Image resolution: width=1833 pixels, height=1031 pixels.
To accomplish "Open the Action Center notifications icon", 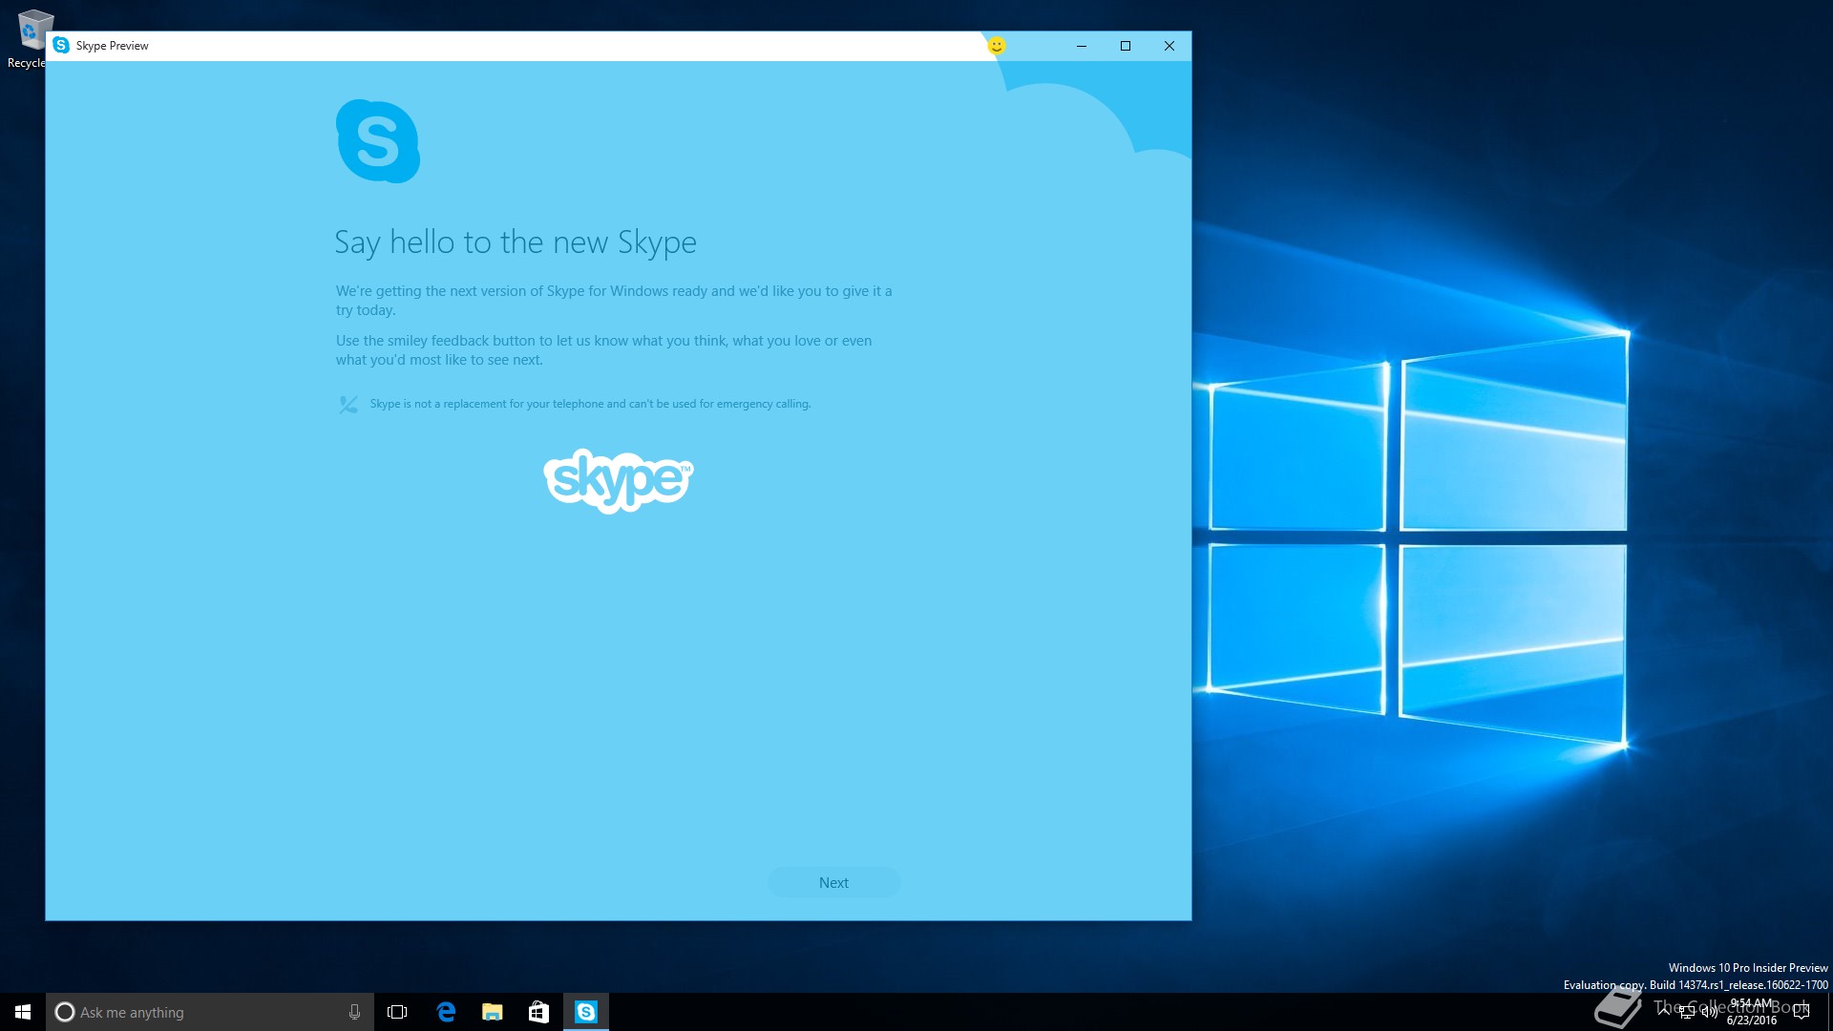I will (x=1801, y=1012).
